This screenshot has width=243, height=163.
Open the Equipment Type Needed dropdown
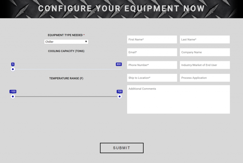[x=66, y=42]
